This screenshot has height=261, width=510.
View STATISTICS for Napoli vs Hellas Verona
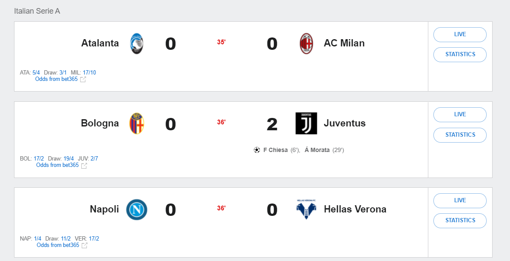point(460,221)
